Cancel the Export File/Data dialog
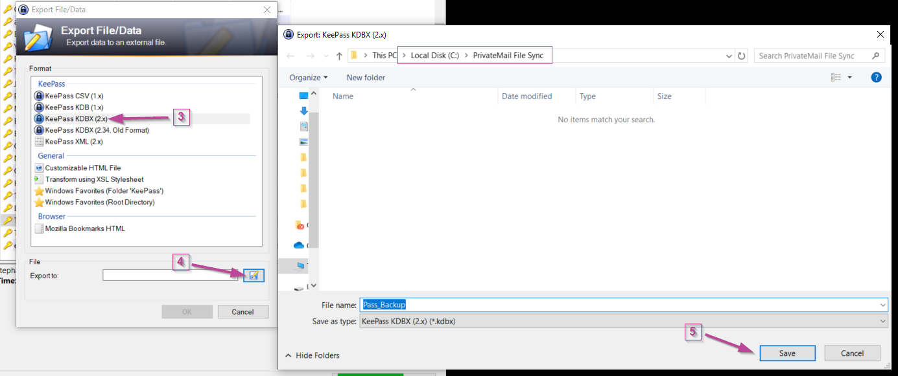The image size is (898, 376). coord(242,312)
